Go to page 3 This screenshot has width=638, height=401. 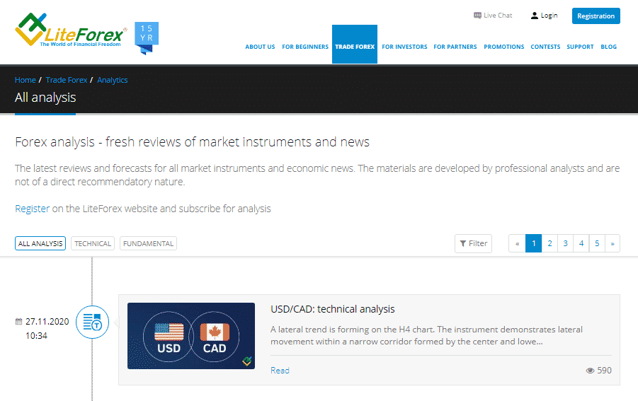(565, 243)
